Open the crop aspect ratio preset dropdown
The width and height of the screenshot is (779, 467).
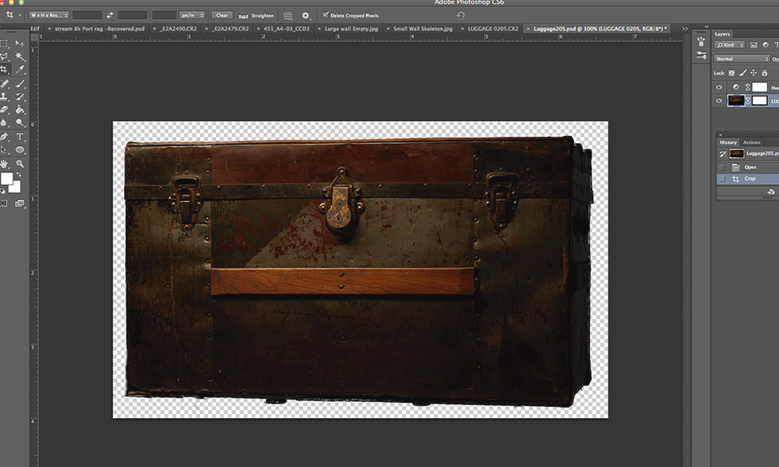pos(49,15)
